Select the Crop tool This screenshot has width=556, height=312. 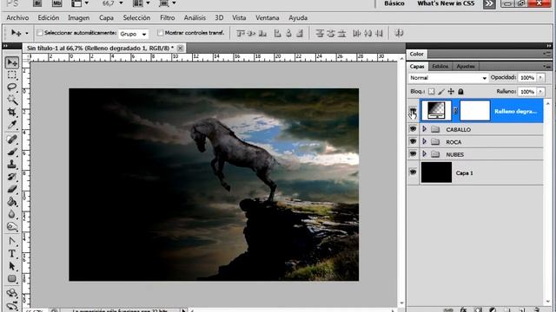tap(12, 113)
